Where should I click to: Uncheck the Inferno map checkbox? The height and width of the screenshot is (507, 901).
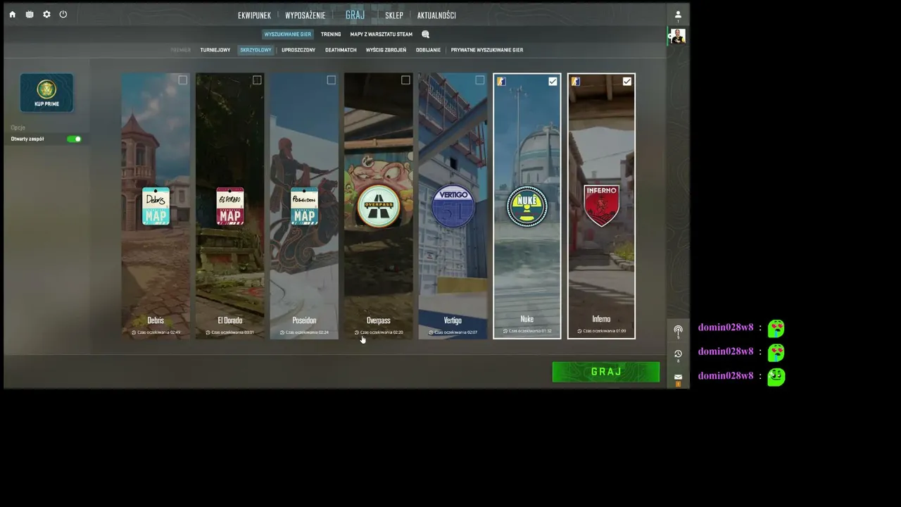click(627, 82)
